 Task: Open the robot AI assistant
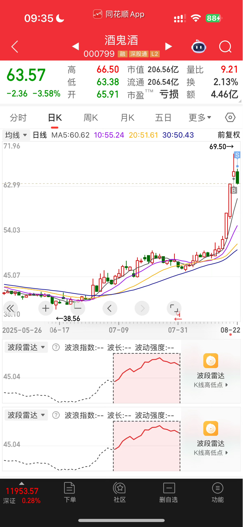tap(199, 47)
